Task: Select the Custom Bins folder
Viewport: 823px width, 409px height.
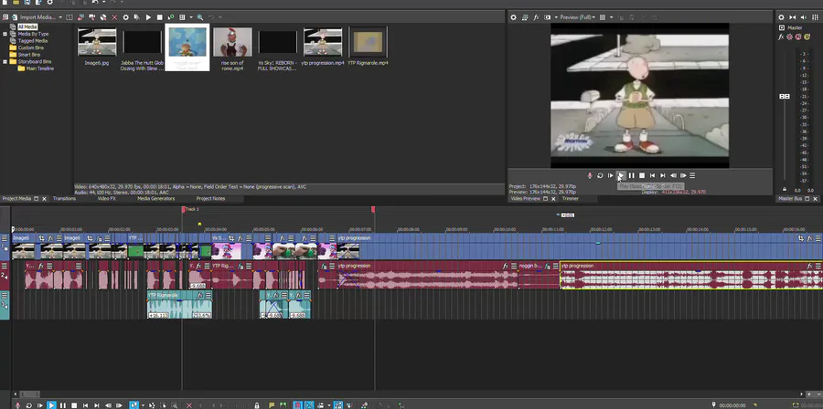Action: pyautogui.click(x=30, y=47)
